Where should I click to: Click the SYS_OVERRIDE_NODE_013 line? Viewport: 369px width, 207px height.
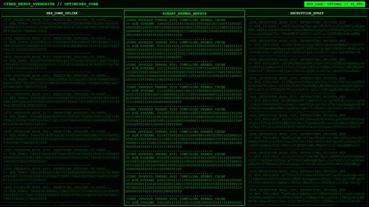point(57,39)
